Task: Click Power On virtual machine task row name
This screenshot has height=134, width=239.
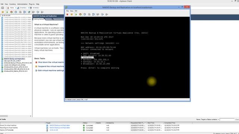Action: pos(8,125)
